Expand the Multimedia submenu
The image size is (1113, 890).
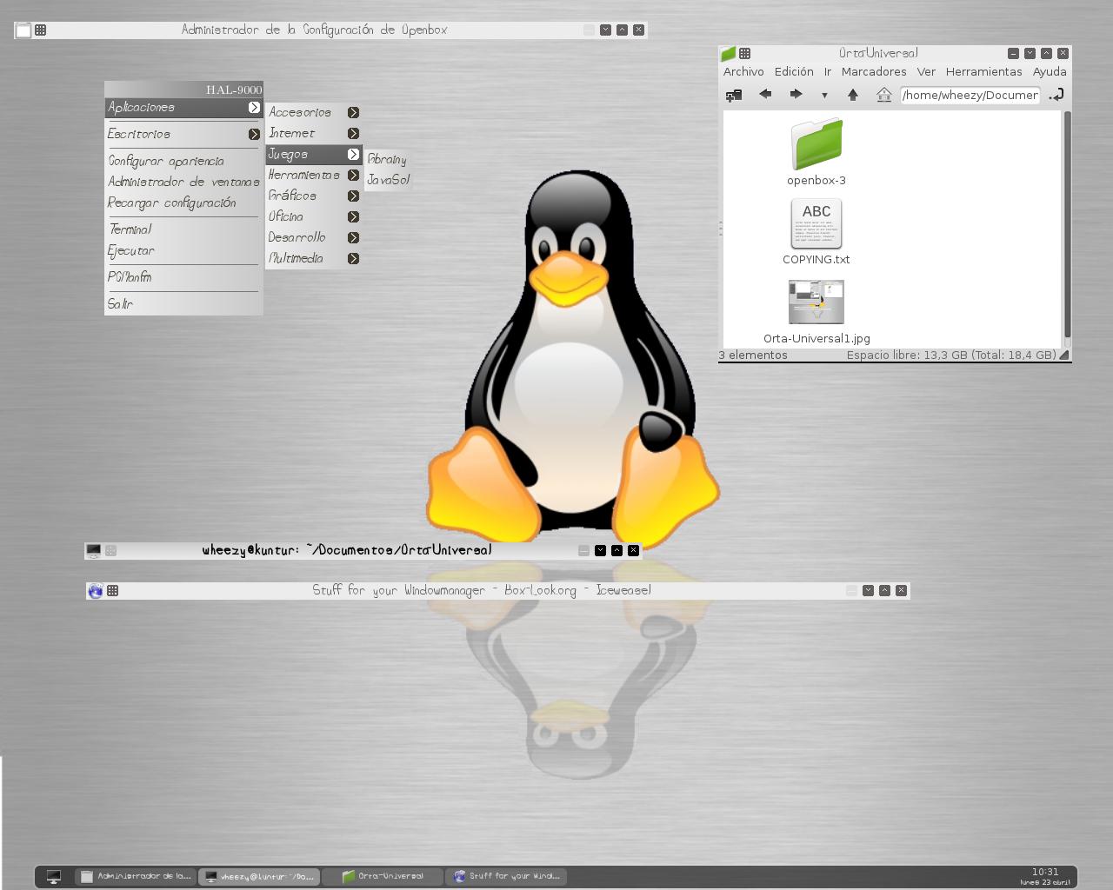point(313,258)
